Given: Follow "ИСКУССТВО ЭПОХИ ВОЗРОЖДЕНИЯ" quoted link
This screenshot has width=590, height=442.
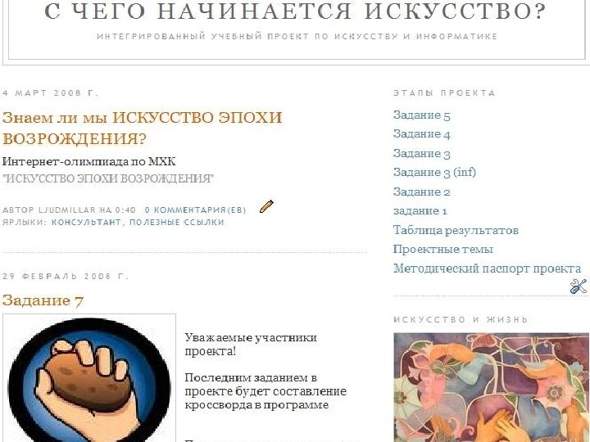Looking at the screenshot, I should [108, 178].
